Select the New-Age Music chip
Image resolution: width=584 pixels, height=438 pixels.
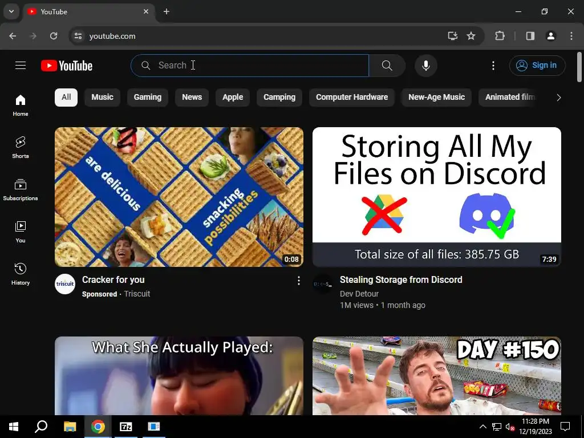tap(436, 97)
